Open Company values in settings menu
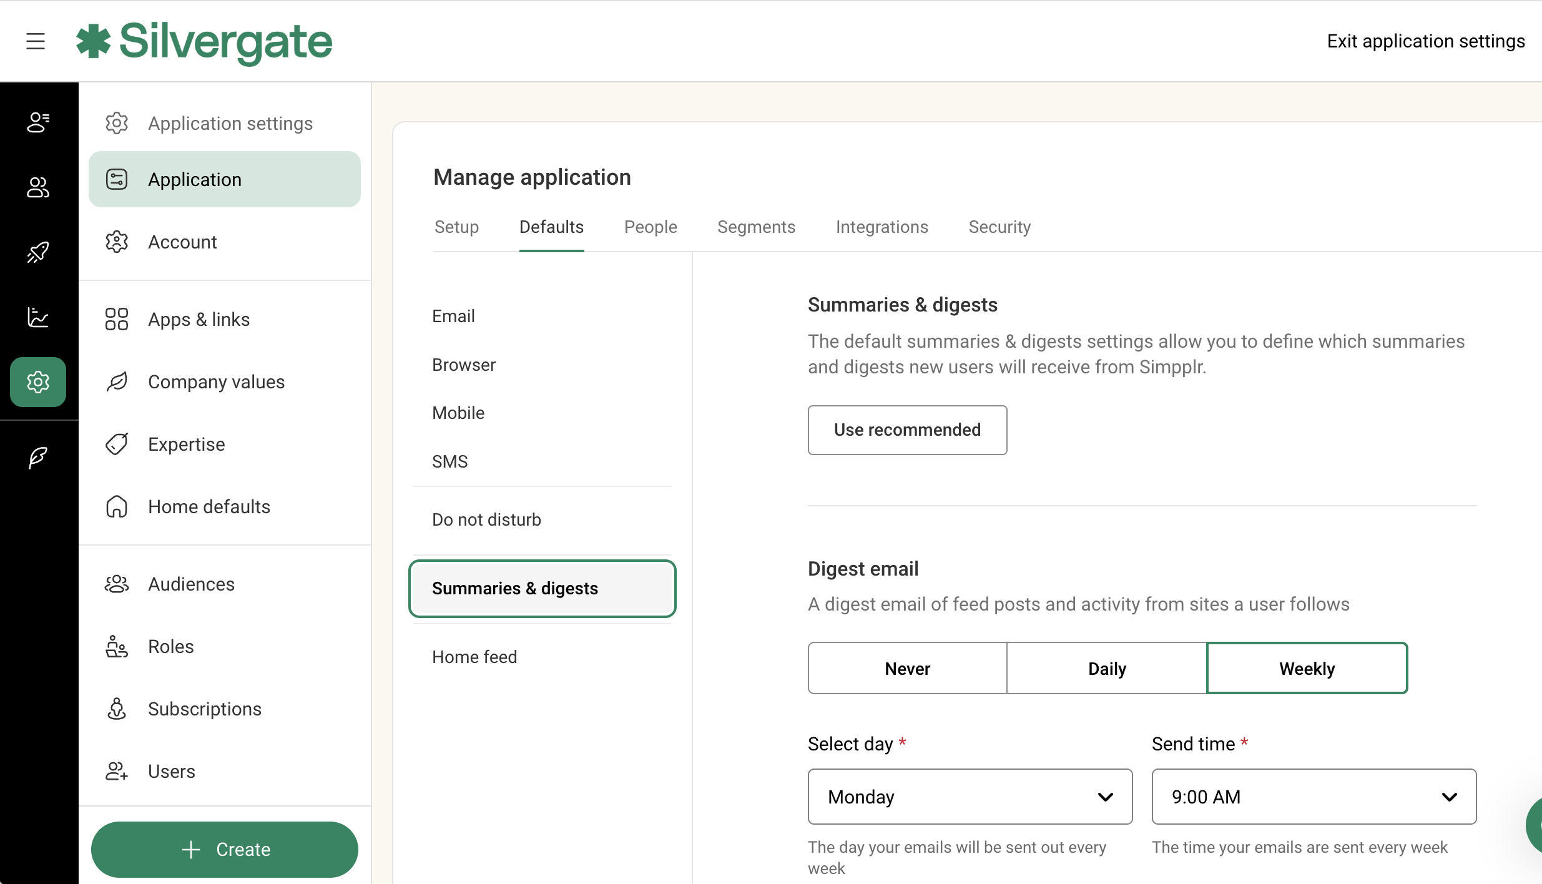This screenshot has width=1542, height=884. point(216,382)
